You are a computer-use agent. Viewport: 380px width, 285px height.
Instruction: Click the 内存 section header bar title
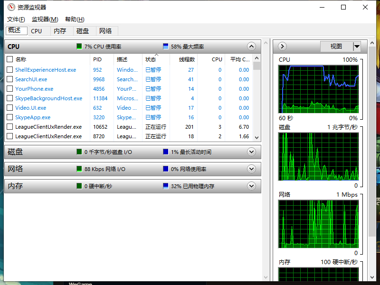click(15, 186)
